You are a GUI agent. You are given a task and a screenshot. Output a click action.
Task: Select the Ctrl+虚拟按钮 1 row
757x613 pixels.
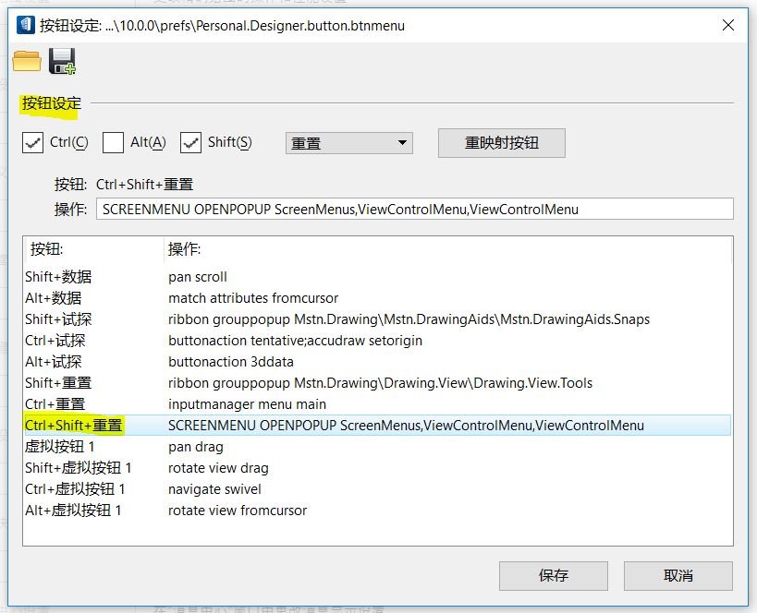(377, 489)
